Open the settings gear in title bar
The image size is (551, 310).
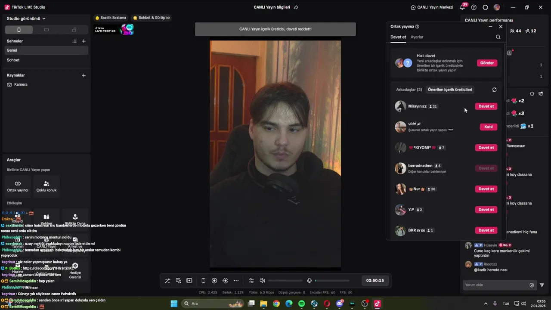tap(486, 7)
